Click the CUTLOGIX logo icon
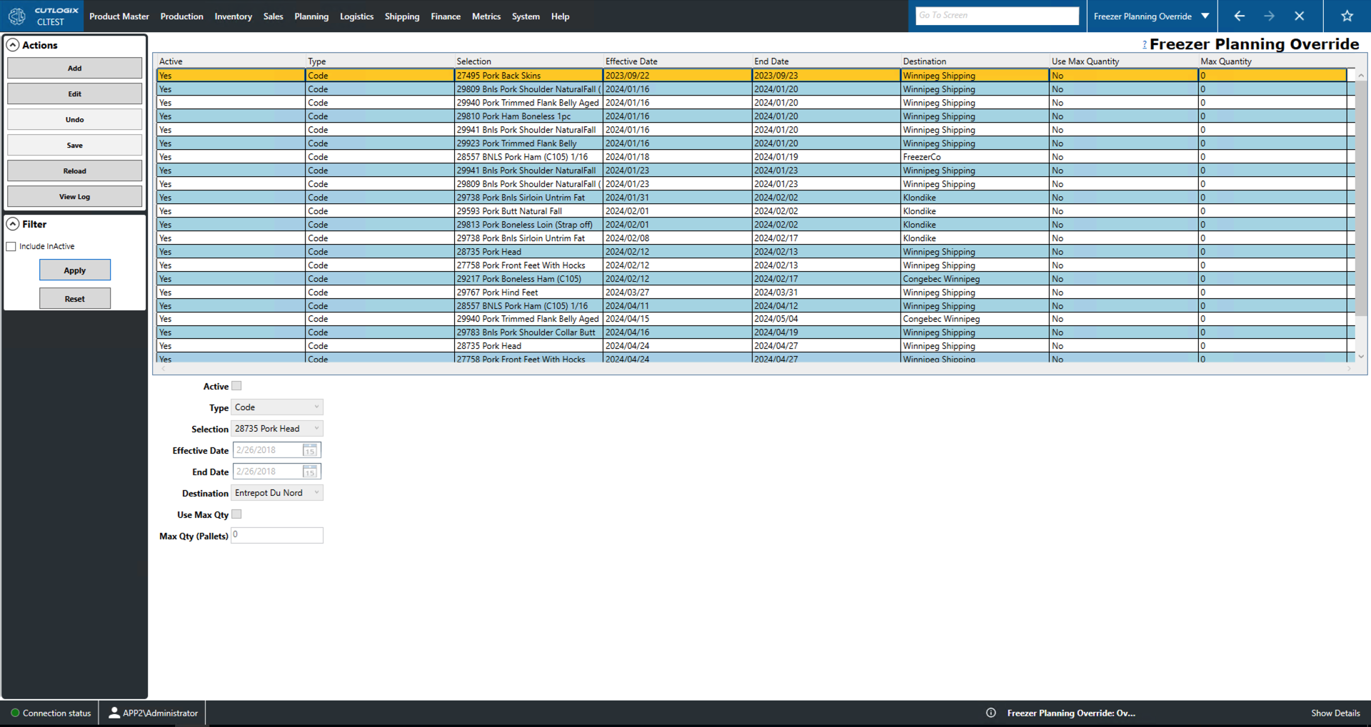Screen dimensions: 1371x727 17,14
